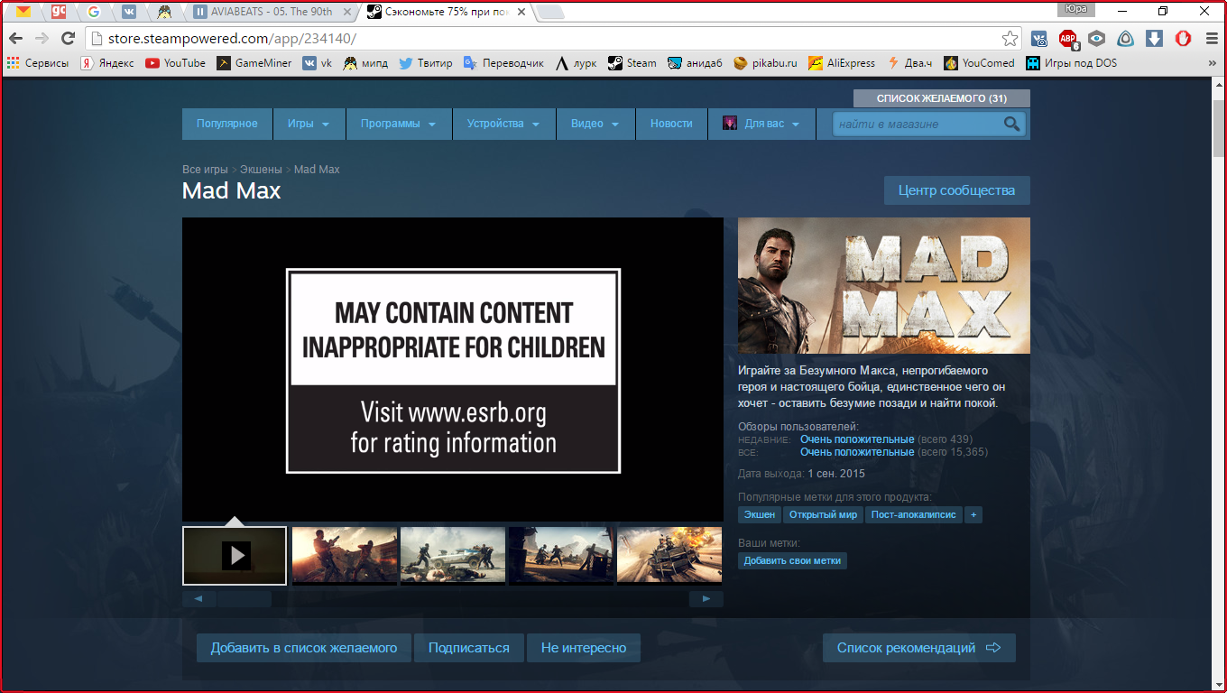
Task: Open the Сервисы apps bookmark
Action: pyautogui.click(x=37, y=63)
